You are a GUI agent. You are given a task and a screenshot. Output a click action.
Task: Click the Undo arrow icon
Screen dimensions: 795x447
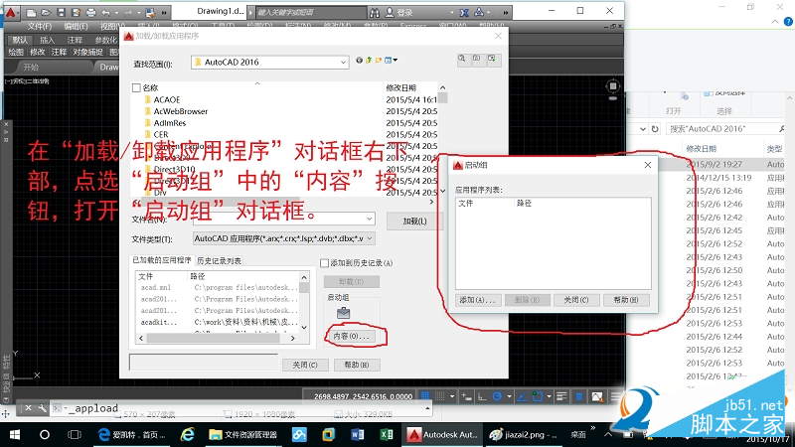105,12
